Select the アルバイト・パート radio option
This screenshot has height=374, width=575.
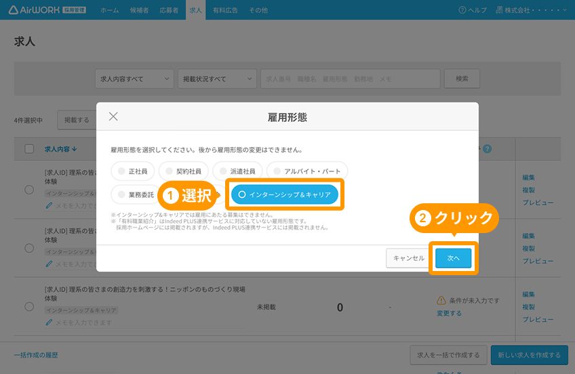[x=307, y=171]
